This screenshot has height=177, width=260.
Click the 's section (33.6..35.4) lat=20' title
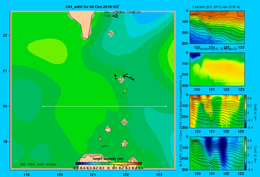click(217, 49)
